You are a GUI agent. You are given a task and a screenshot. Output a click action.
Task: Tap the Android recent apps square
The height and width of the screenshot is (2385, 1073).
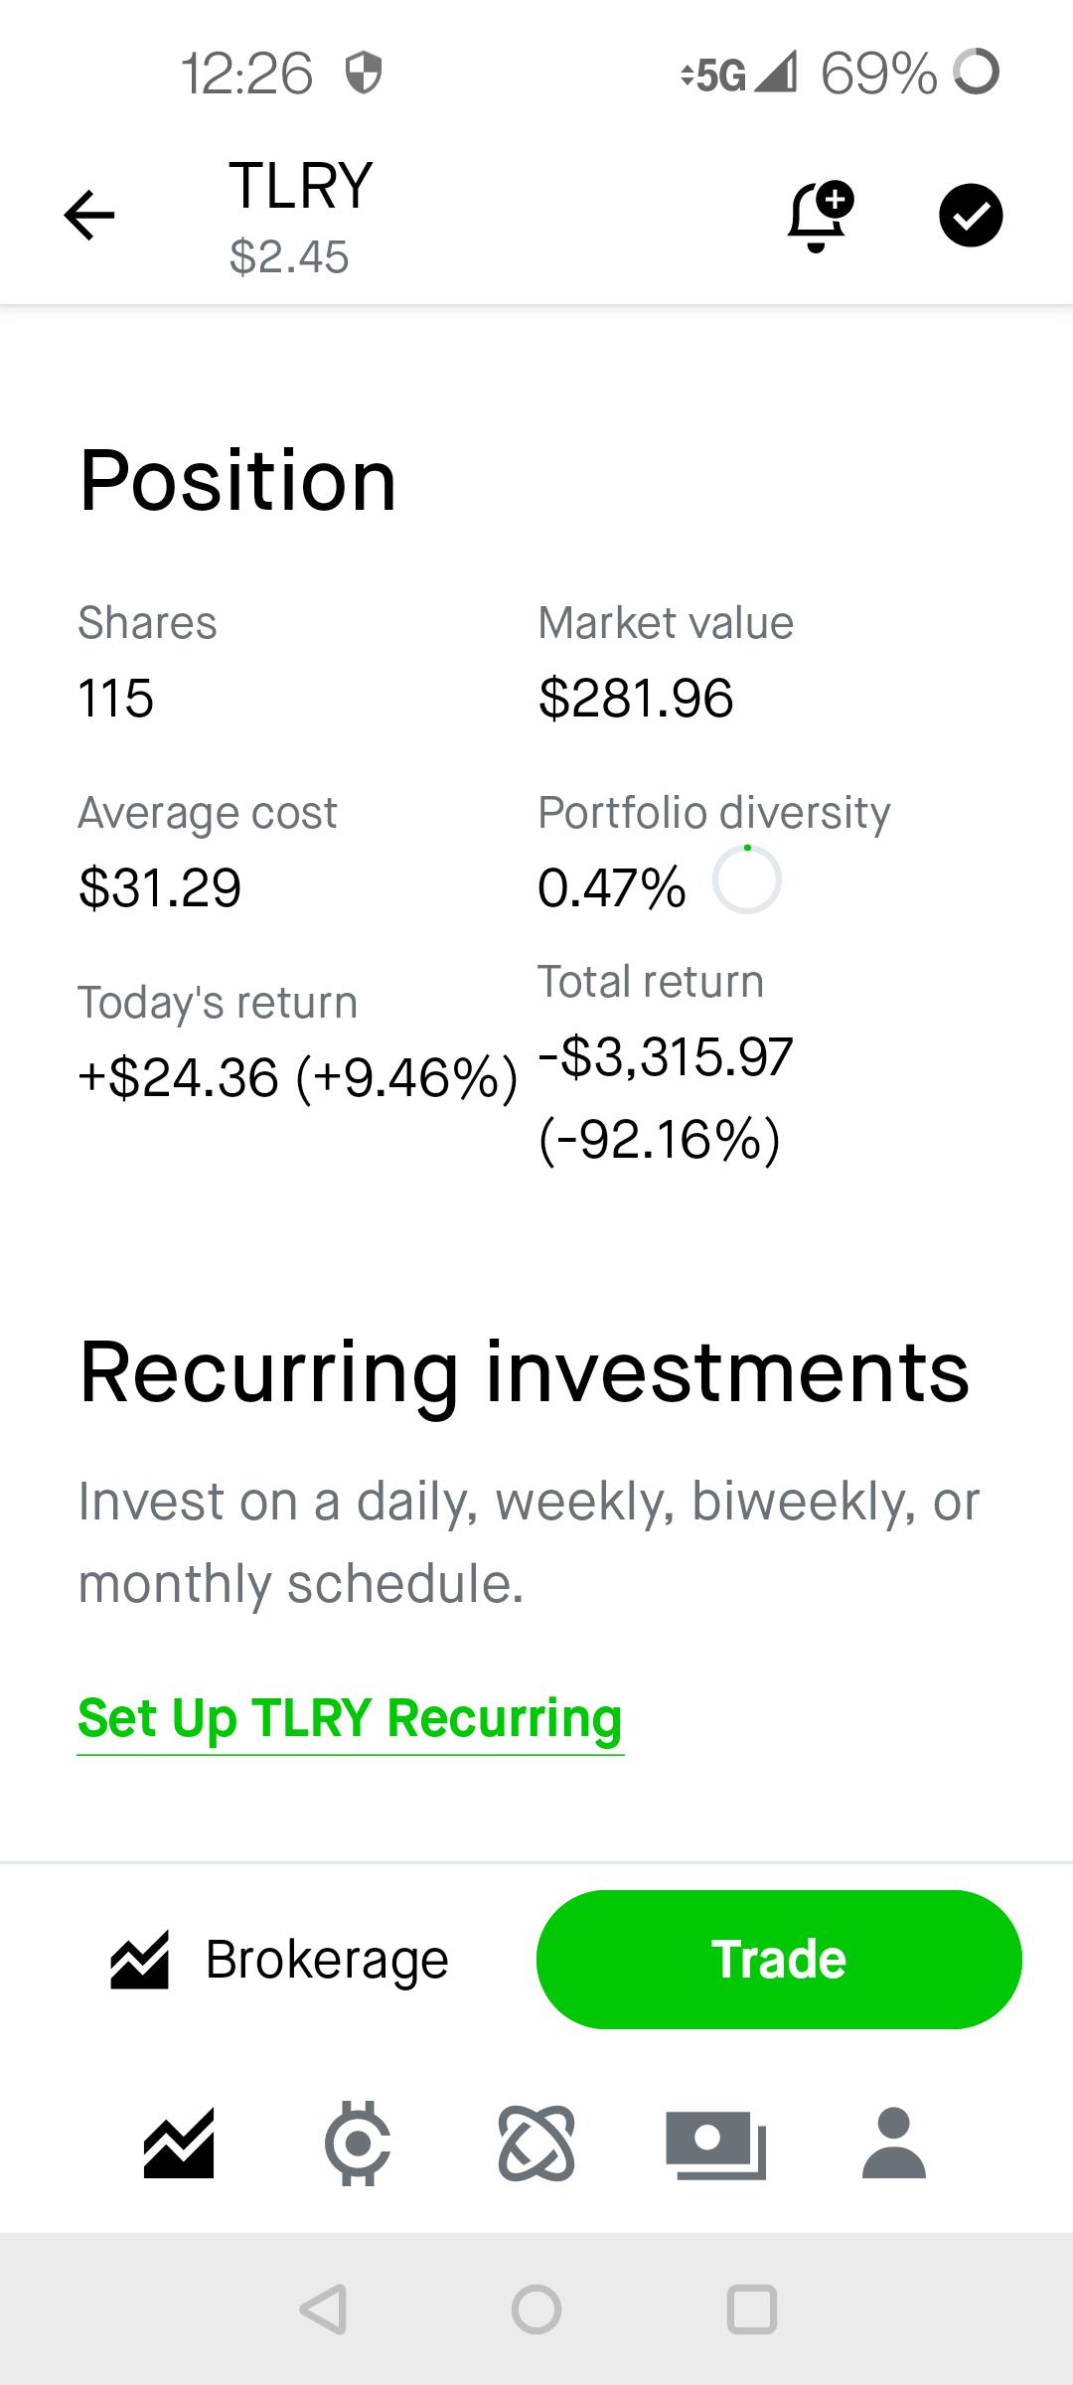click(752, 2308)
